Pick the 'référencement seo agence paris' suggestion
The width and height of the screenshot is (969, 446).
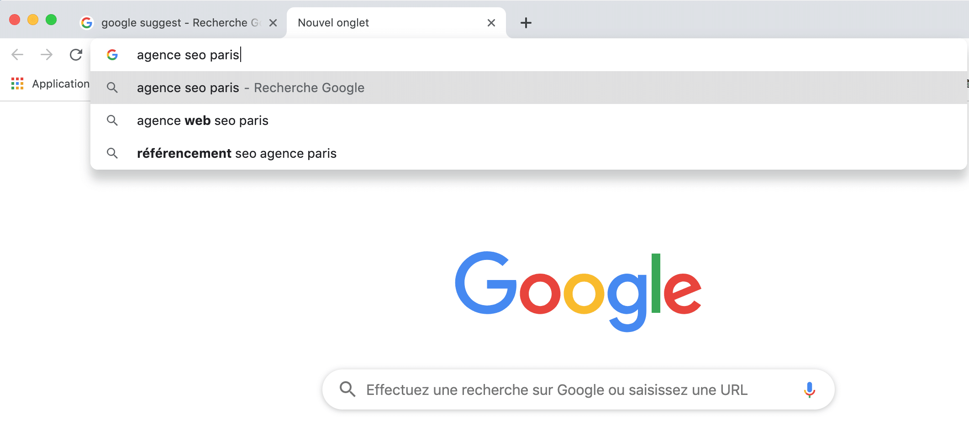237,153
